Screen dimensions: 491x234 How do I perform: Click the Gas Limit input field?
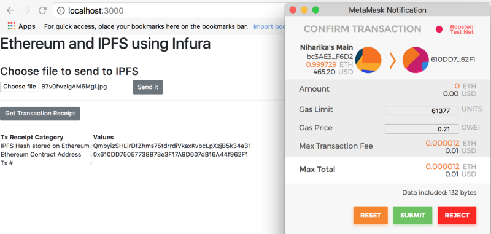[422, 111]
